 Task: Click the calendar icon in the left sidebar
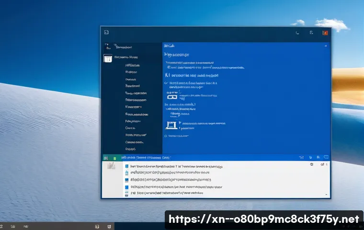click(x=108, y=58)
